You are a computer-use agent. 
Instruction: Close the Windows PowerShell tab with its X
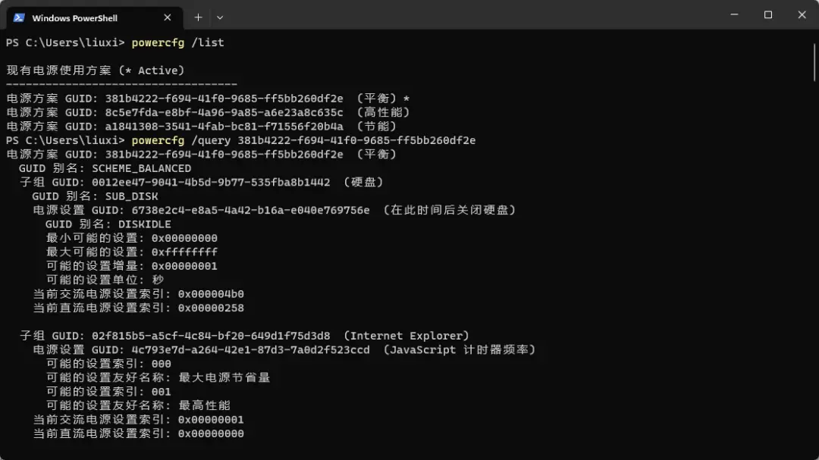coord(168,16)
